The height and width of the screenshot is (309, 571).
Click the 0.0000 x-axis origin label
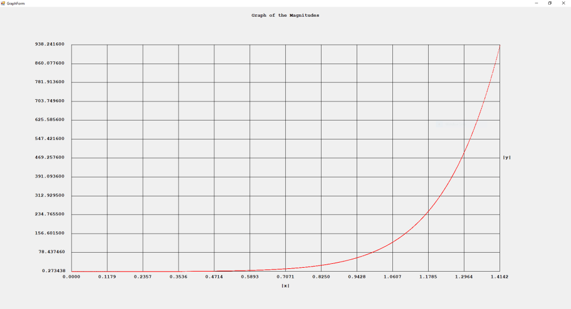[x=72, y=276]
